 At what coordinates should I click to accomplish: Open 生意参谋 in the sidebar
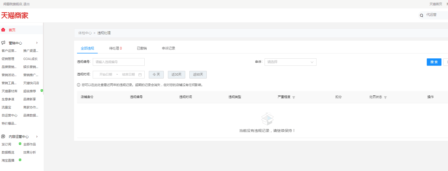pos(8,99)
